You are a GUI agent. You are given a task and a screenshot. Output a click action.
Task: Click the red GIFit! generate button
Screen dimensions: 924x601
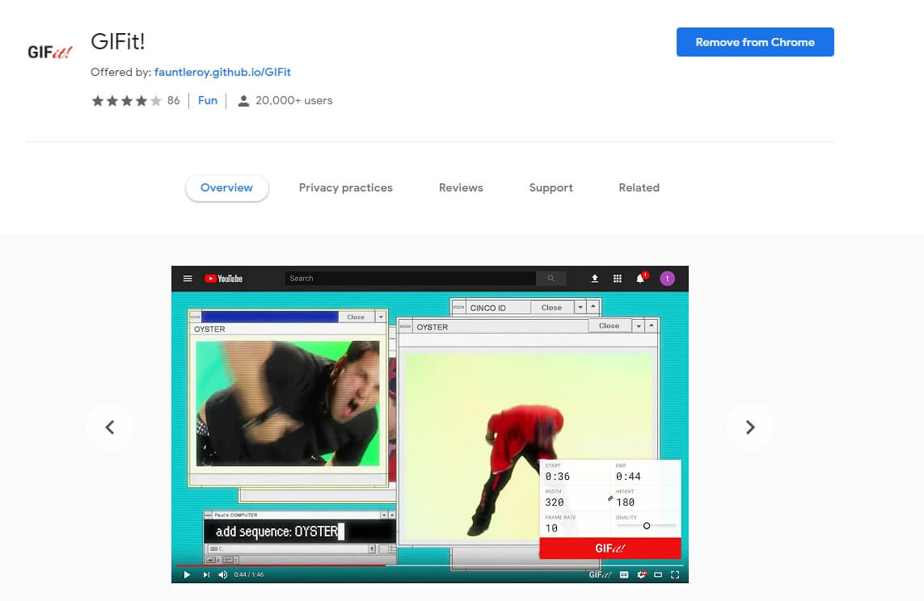point(610,548)
